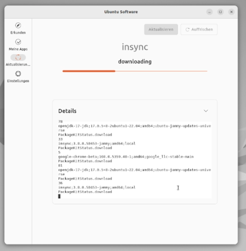Select the insync app title heading
The width and height of the screenshot is (246, 251).
click(x=134, y=47)
